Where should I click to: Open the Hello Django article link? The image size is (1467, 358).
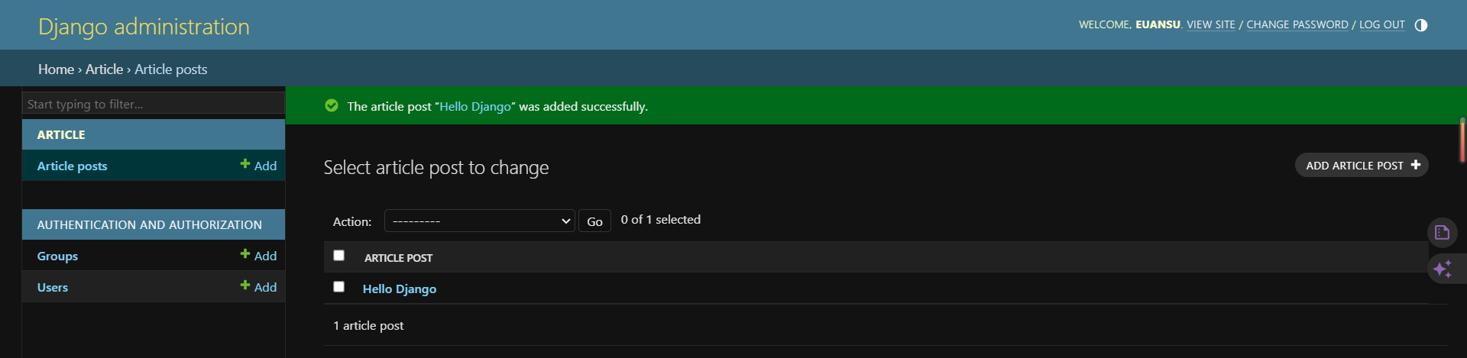400,289
